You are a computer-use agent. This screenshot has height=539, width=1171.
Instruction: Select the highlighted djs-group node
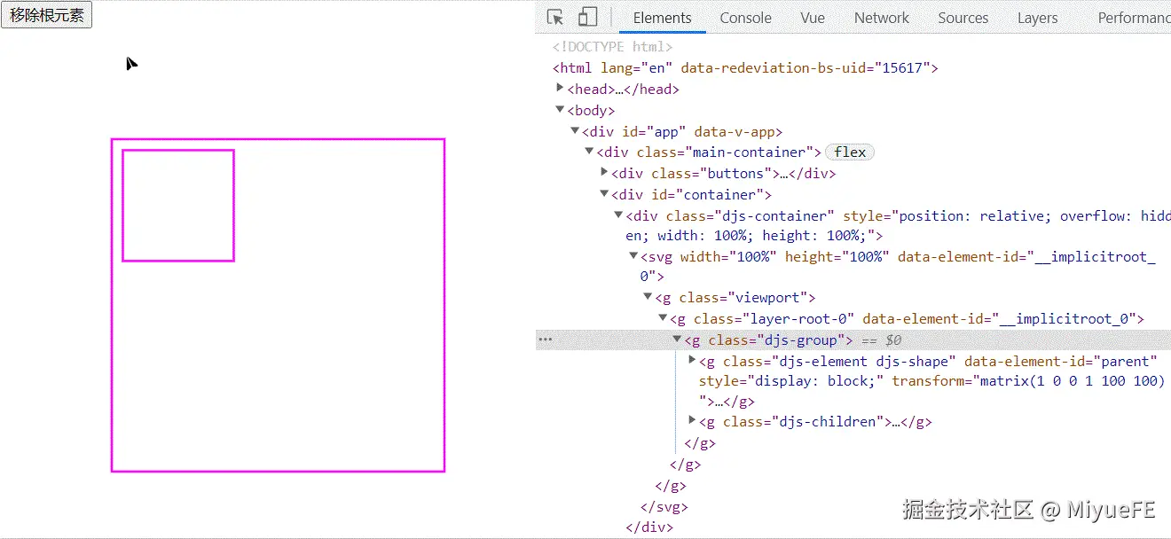click(763, 339)
